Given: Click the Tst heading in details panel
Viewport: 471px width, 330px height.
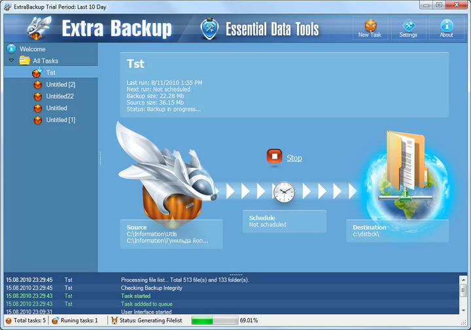Looking at the screenshot, I should coord(136,64).
